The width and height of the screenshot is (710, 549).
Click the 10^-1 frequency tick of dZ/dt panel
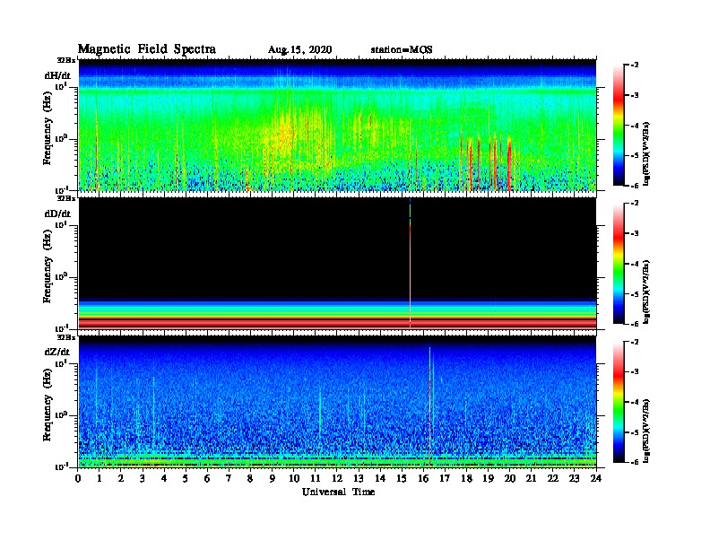[61, 466]
